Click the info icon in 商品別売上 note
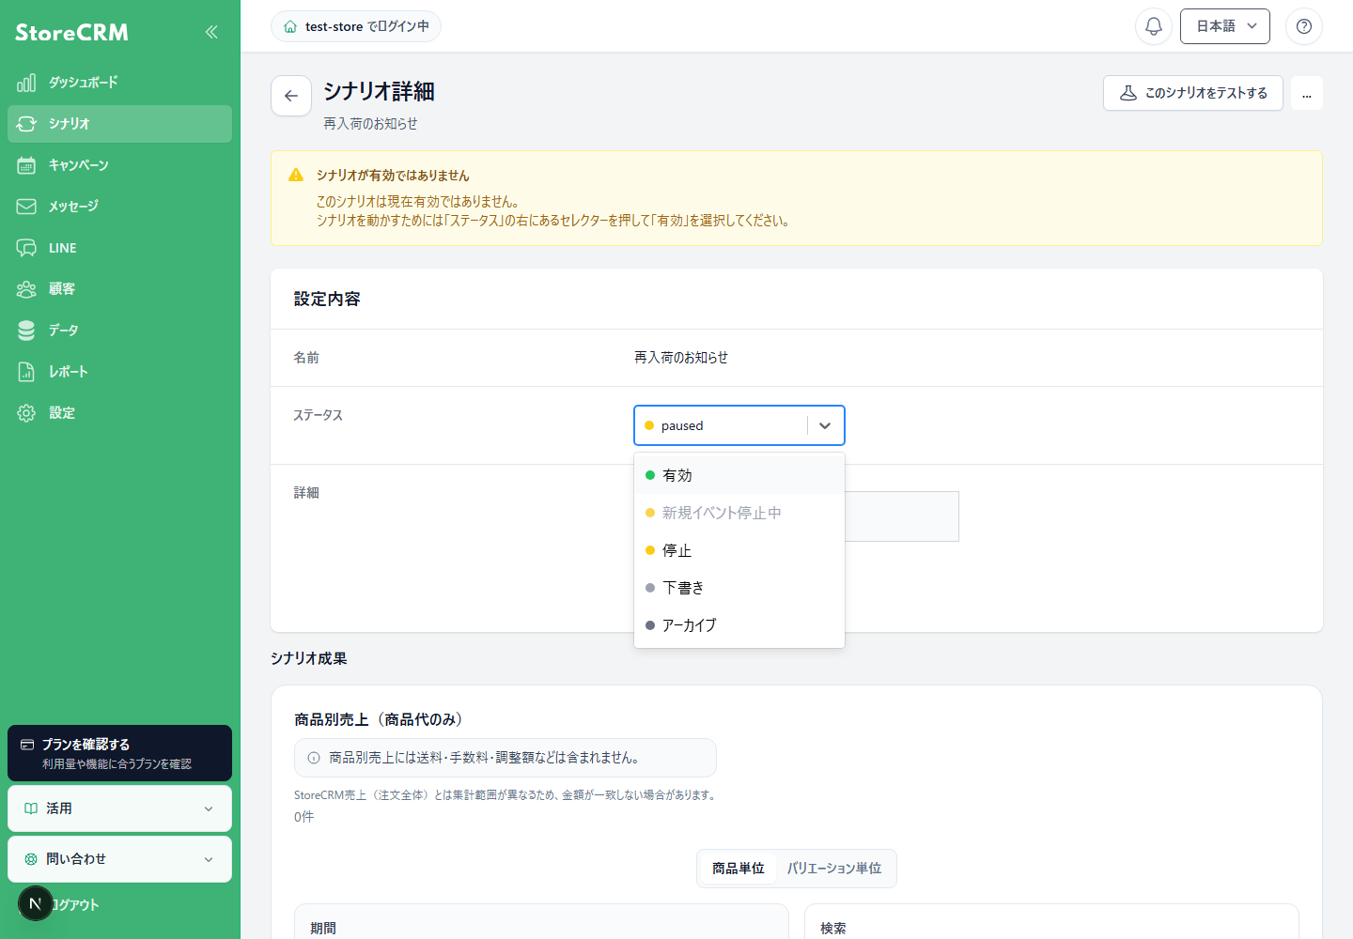The width and height of the screenshot is (1353, 939). 314,758
